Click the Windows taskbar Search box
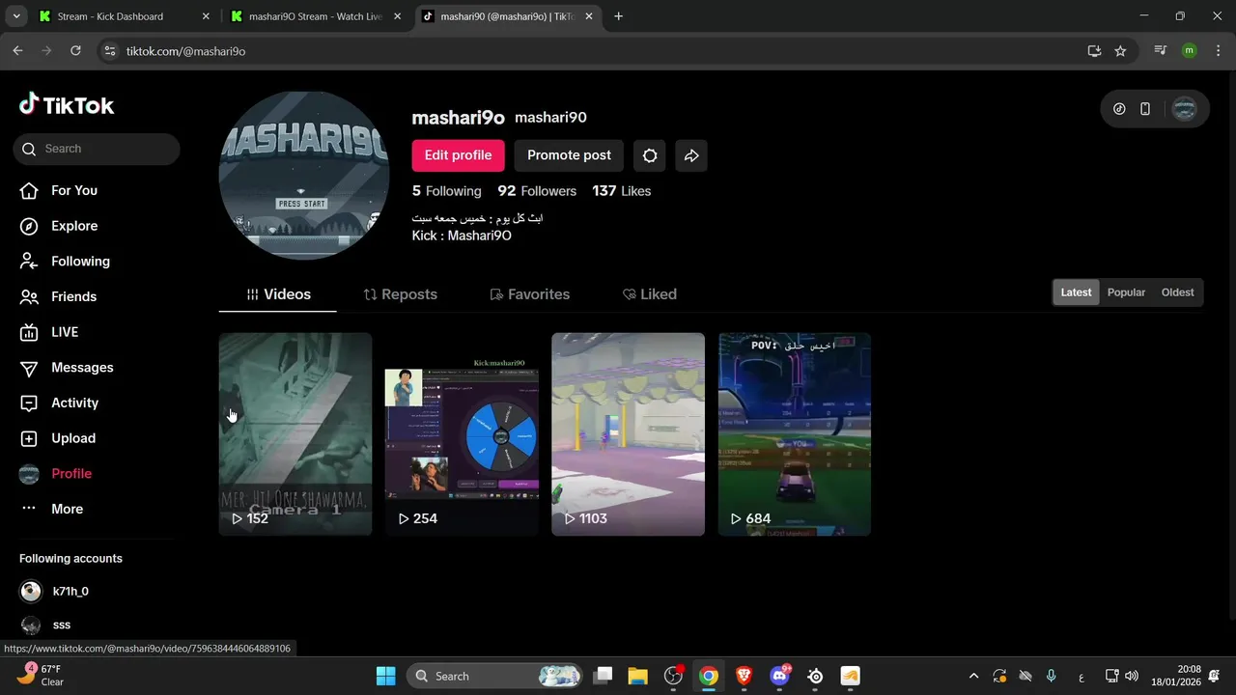Image resolution: width=1236 pixels, height=695 pixels. 495,676
